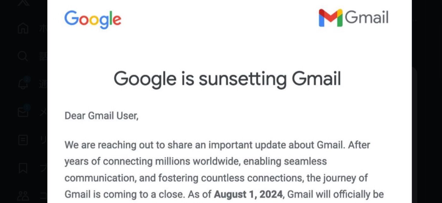
Task: Click the Google logo in the email
Action: [x=93, y=20]
